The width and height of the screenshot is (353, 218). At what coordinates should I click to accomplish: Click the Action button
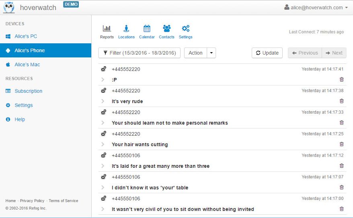coord(195,53)
